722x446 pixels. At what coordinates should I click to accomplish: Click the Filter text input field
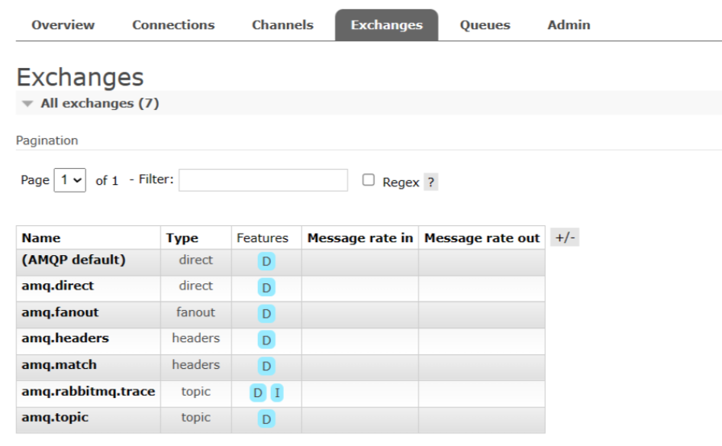click(263, 180)
